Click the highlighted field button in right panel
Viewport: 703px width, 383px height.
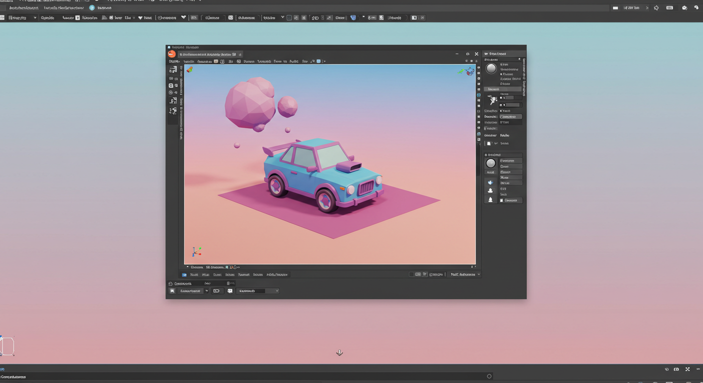511,117
